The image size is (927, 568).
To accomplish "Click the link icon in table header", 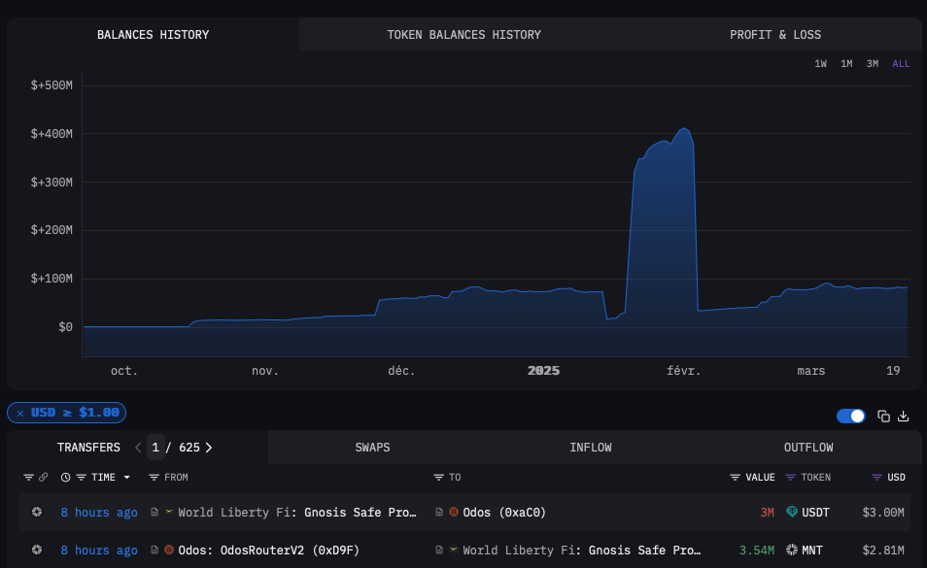I will (x=43, y=477).
